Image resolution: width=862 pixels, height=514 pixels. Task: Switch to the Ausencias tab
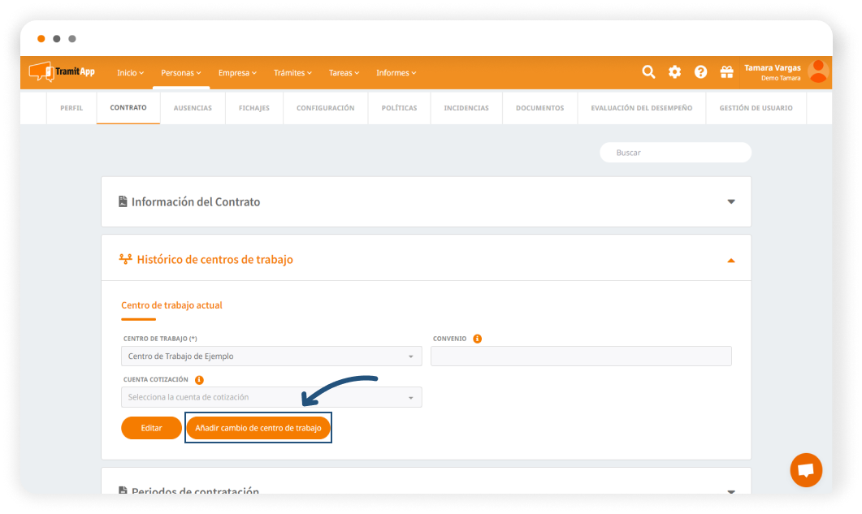pyautogui.click(x=193, y=108)
